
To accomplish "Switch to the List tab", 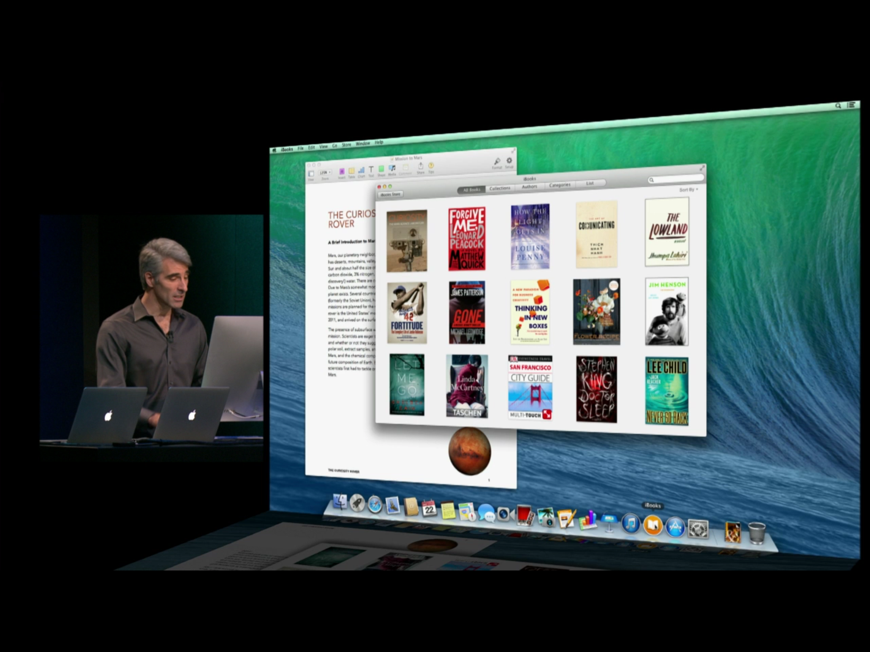I will [x=590, y=183].
